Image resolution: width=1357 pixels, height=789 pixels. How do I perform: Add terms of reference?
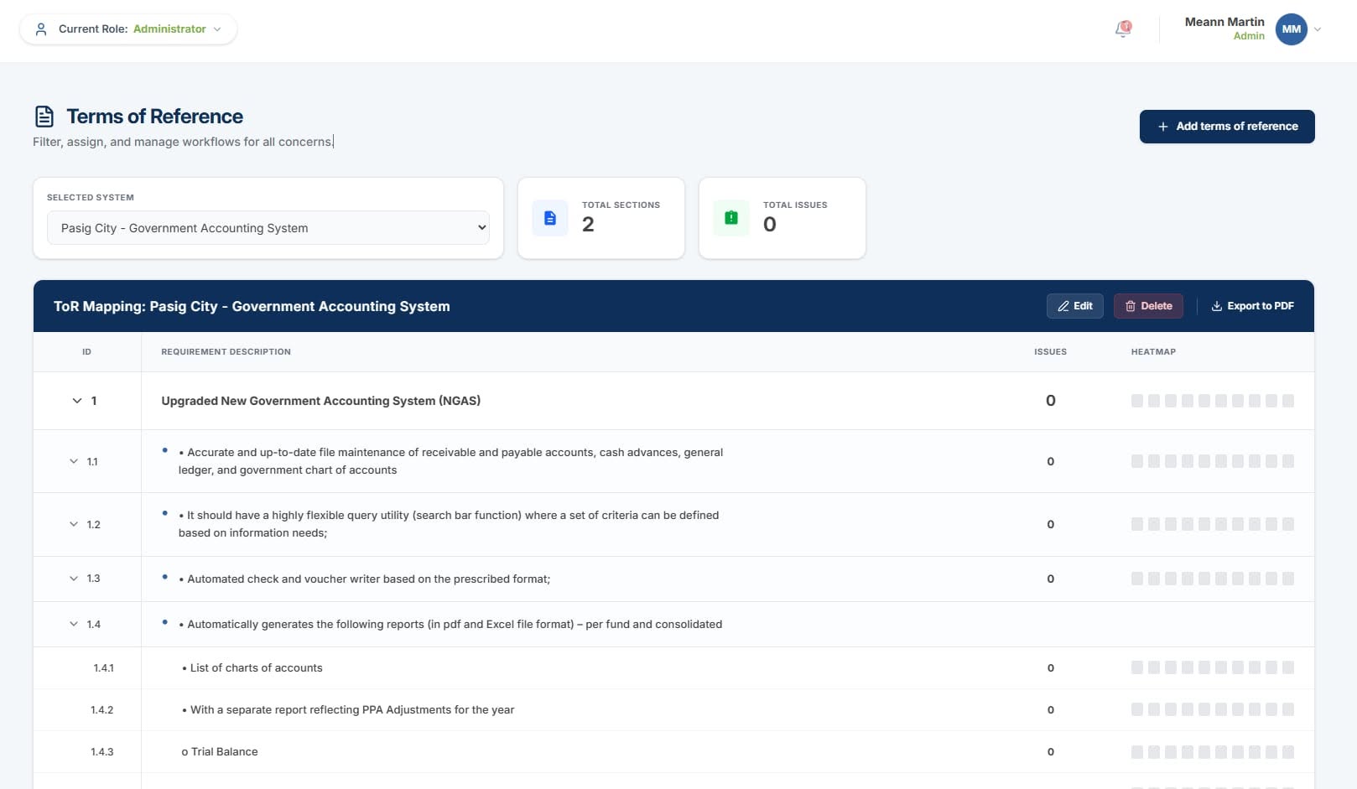coord(1227,127)
